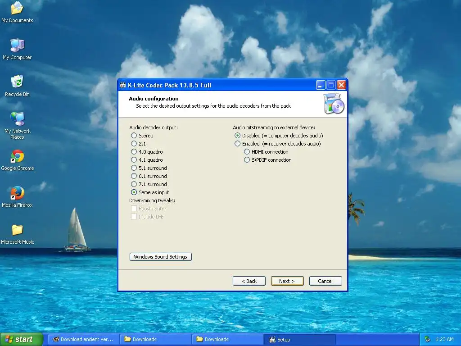Switch to the first Downloads taskbar window

pos(156,340)
